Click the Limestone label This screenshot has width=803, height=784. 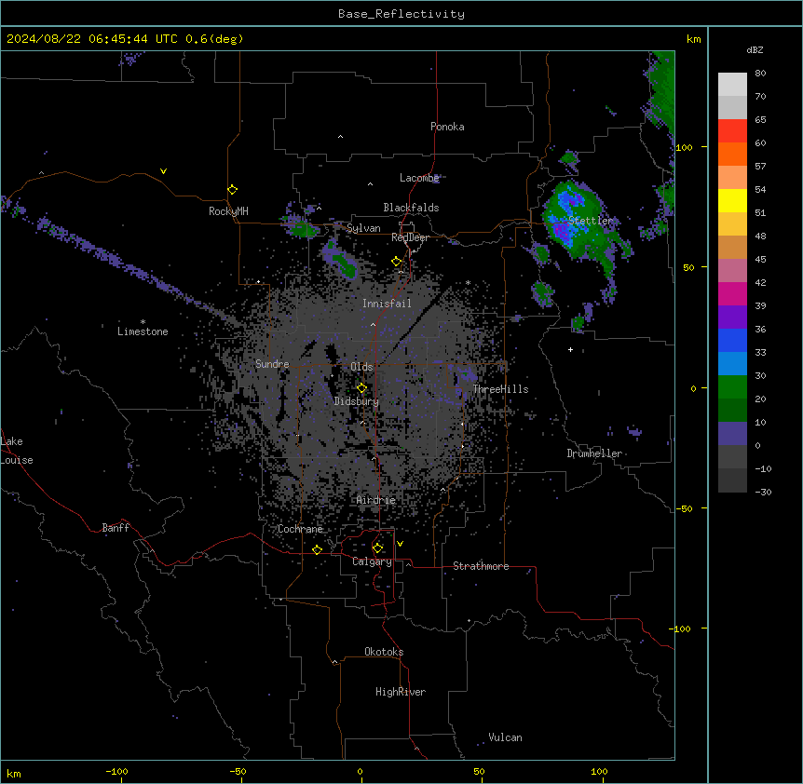tap(143, 331)
